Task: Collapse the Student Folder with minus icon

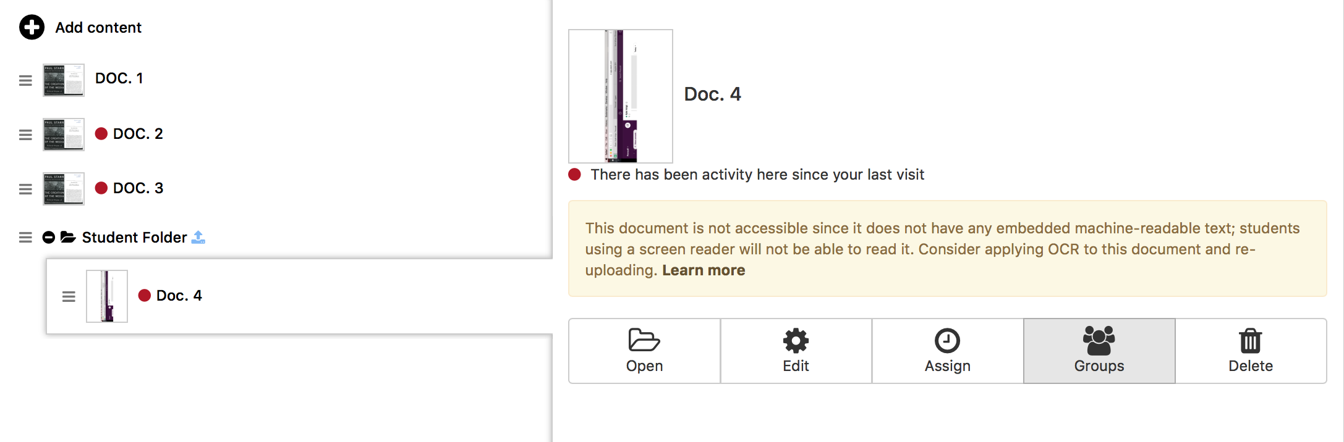Action: click(x=49, y=238)
